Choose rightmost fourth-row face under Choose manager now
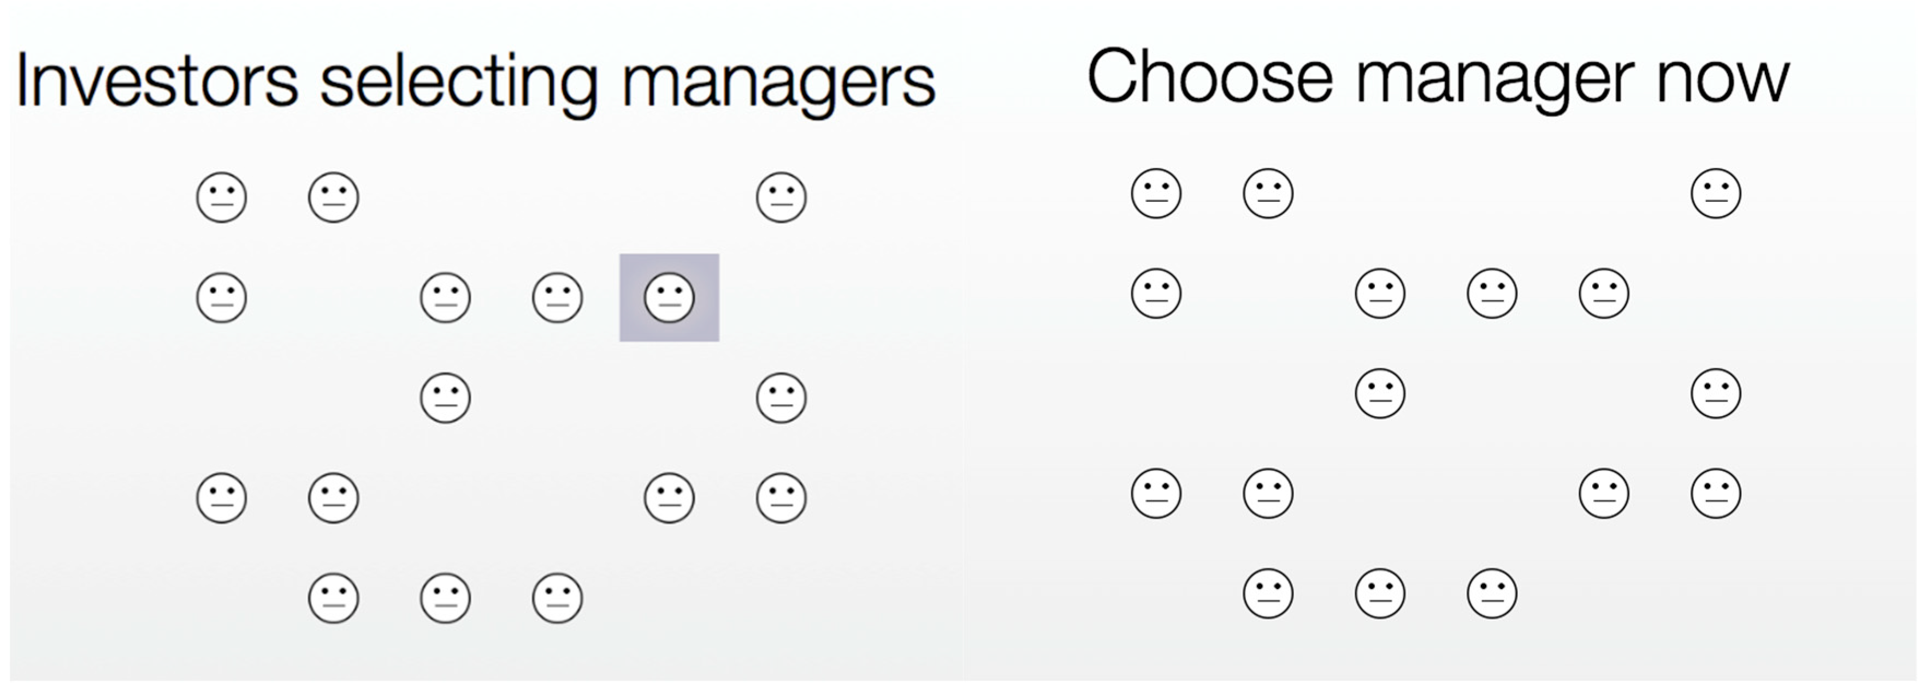1926x695 pixels. (1716, 494)
